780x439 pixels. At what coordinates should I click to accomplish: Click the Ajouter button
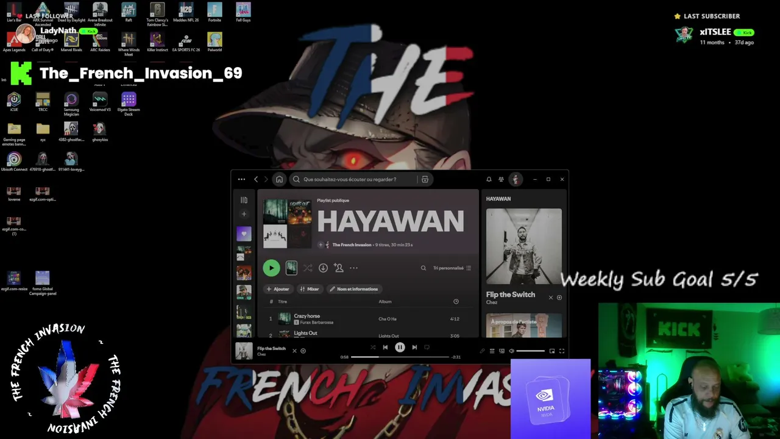tap(278, 289)
